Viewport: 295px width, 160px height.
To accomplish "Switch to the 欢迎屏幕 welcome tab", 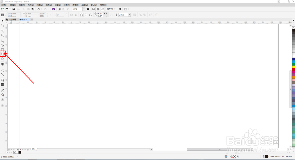I will point(12,19).
